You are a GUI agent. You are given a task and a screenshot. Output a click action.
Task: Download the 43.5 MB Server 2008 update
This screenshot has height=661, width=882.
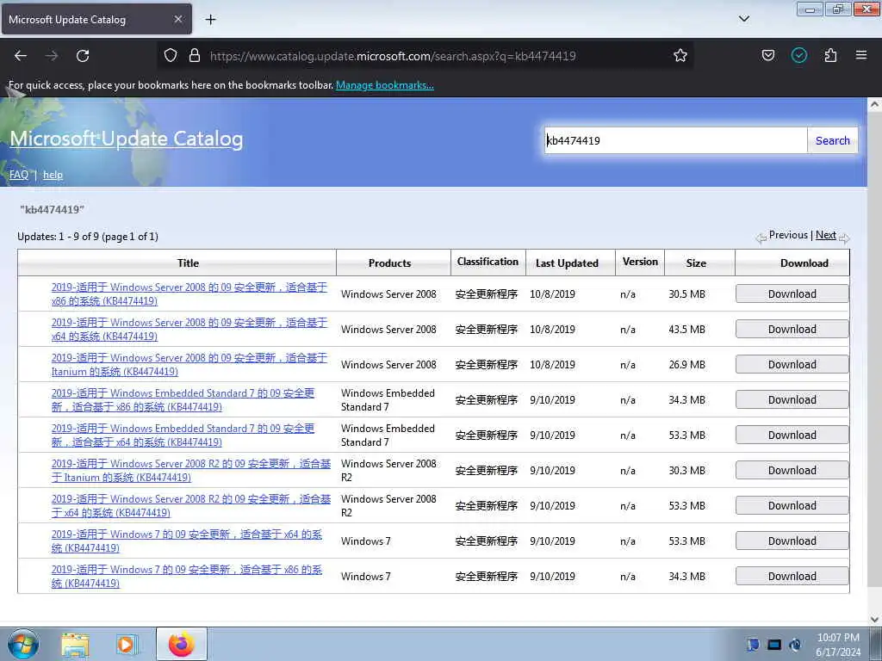[x=792, y=330]
